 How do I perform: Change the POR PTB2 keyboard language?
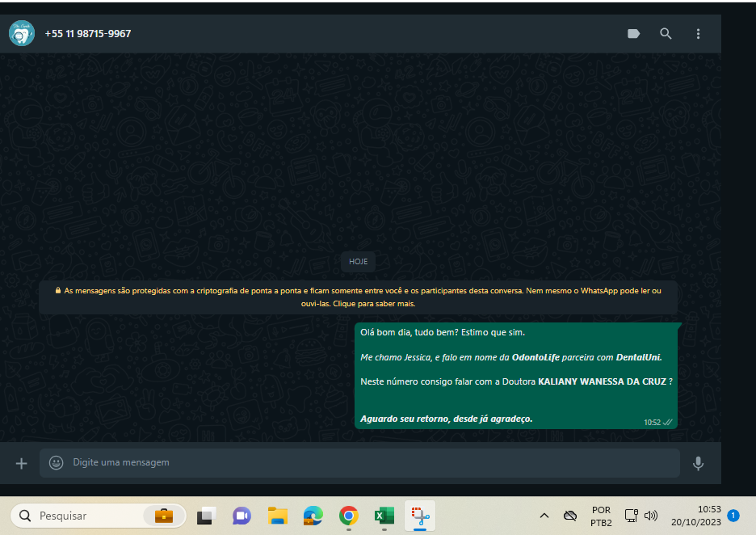(x=601, y=516)
